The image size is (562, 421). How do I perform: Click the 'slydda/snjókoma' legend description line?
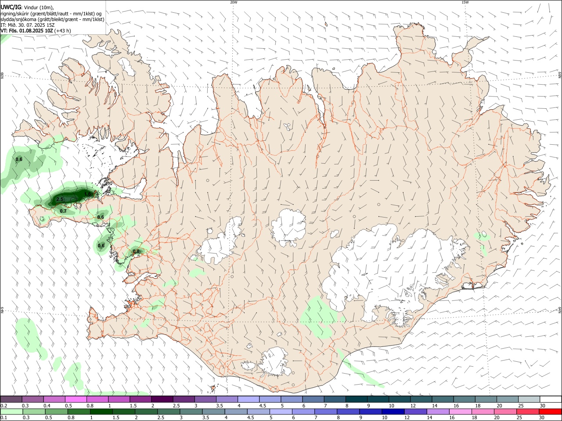tap(52, 19)
